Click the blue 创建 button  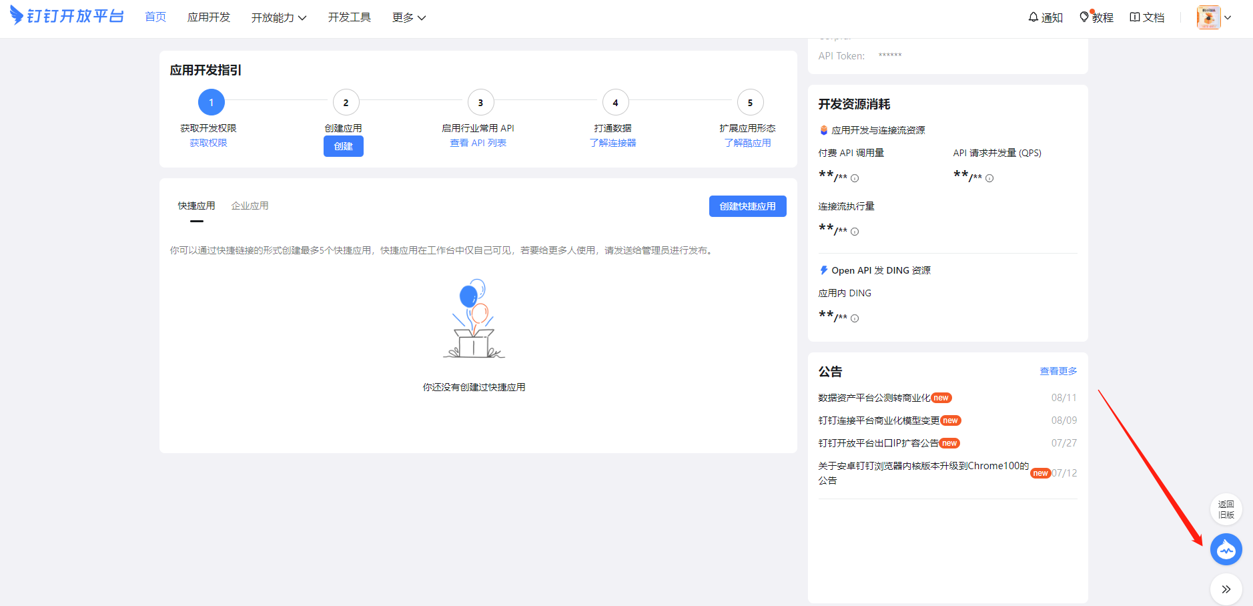click(x=344, y=146)
